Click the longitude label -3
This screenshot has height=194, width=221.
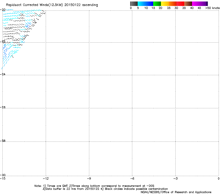coord(175,179)
